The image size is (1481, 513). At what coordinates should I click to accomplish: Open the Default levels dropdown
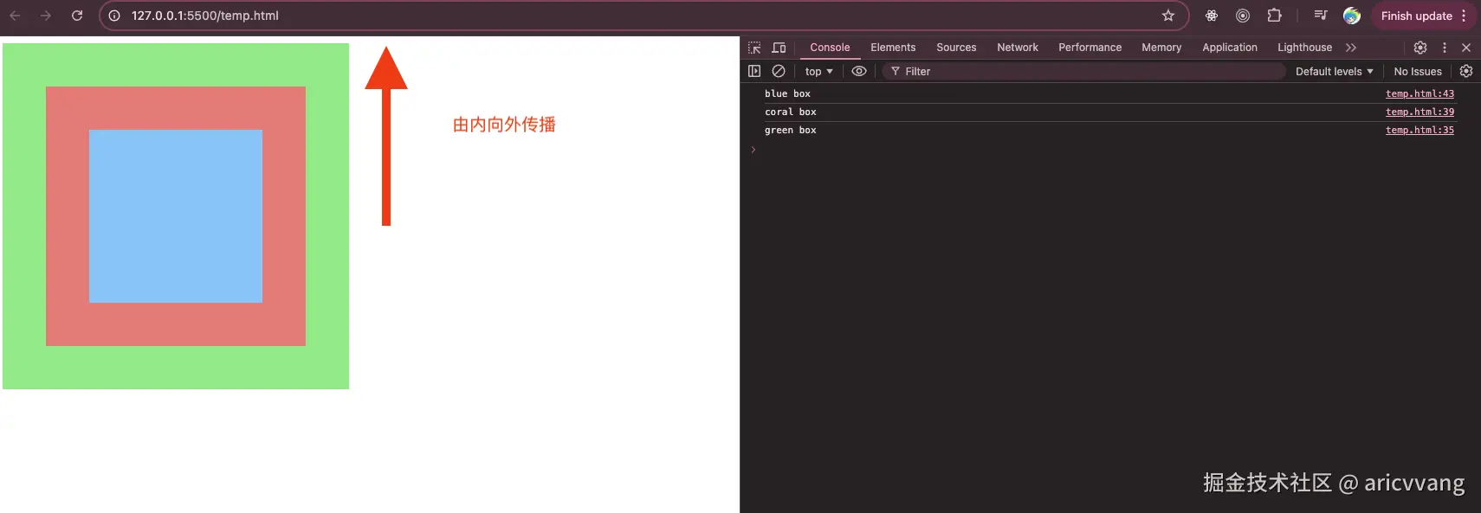pos(1334,72)
